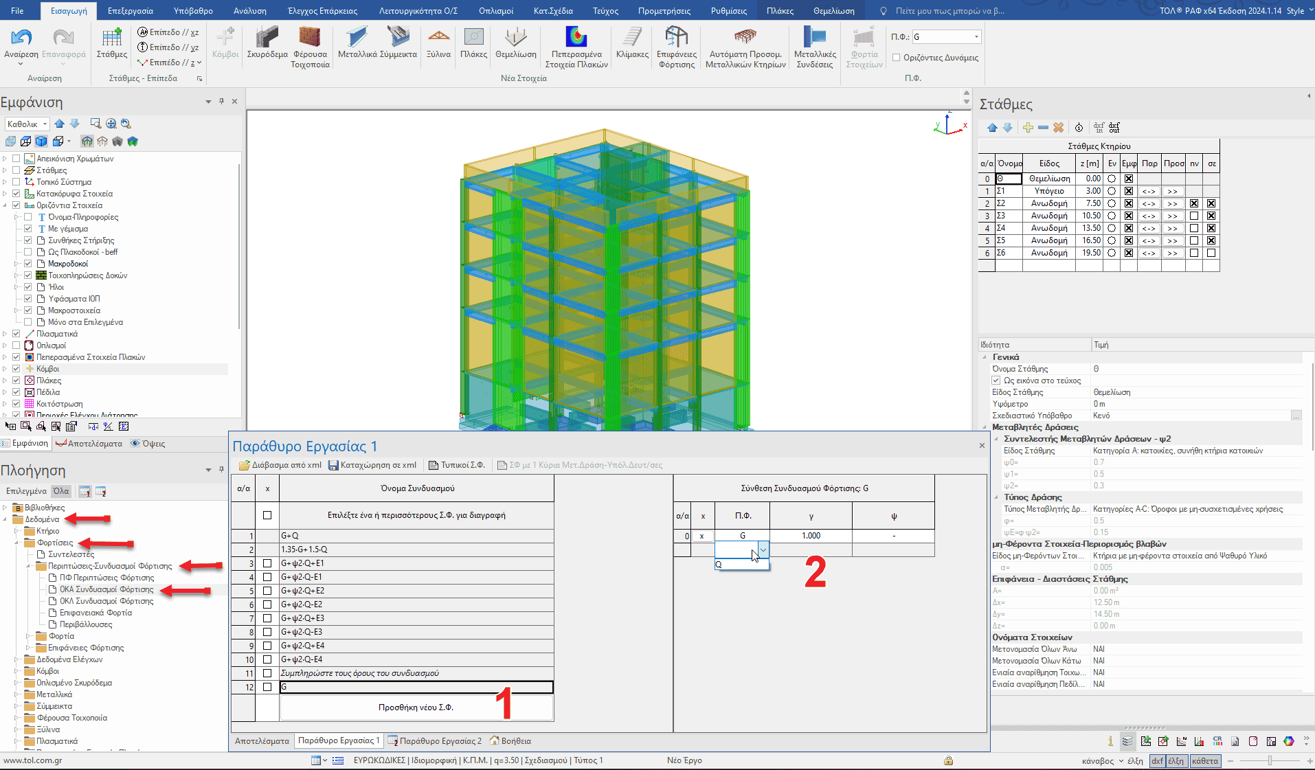Viewport: 1315px width, 770px height.
Task: Open the Ανάλυση ribbon tab
Action: coord(250,11)
